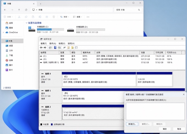Go up one level in File Explorer
Viewport: 187px width, 134px height.
[19, 10]
